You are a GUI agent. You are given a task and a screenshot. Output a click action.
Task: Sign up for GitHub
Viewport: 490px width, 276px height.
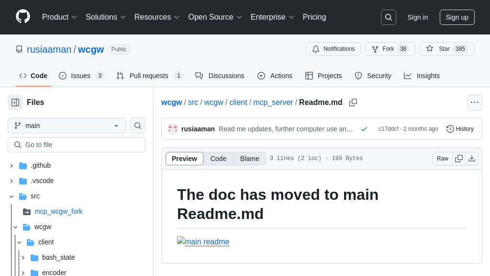pyautogui.click(x=457, y=17)
